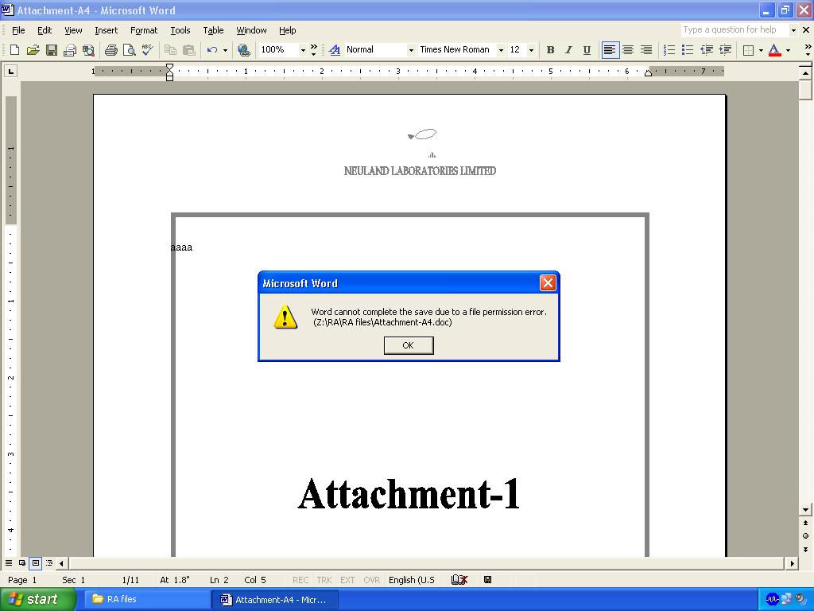Screen dimensions: 814x611
Task: Click the Increase Indent icon
Action: tap(725, 50)
